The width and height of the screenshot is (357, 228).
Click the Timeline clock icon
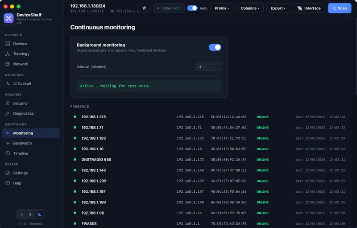coord(8,153)
